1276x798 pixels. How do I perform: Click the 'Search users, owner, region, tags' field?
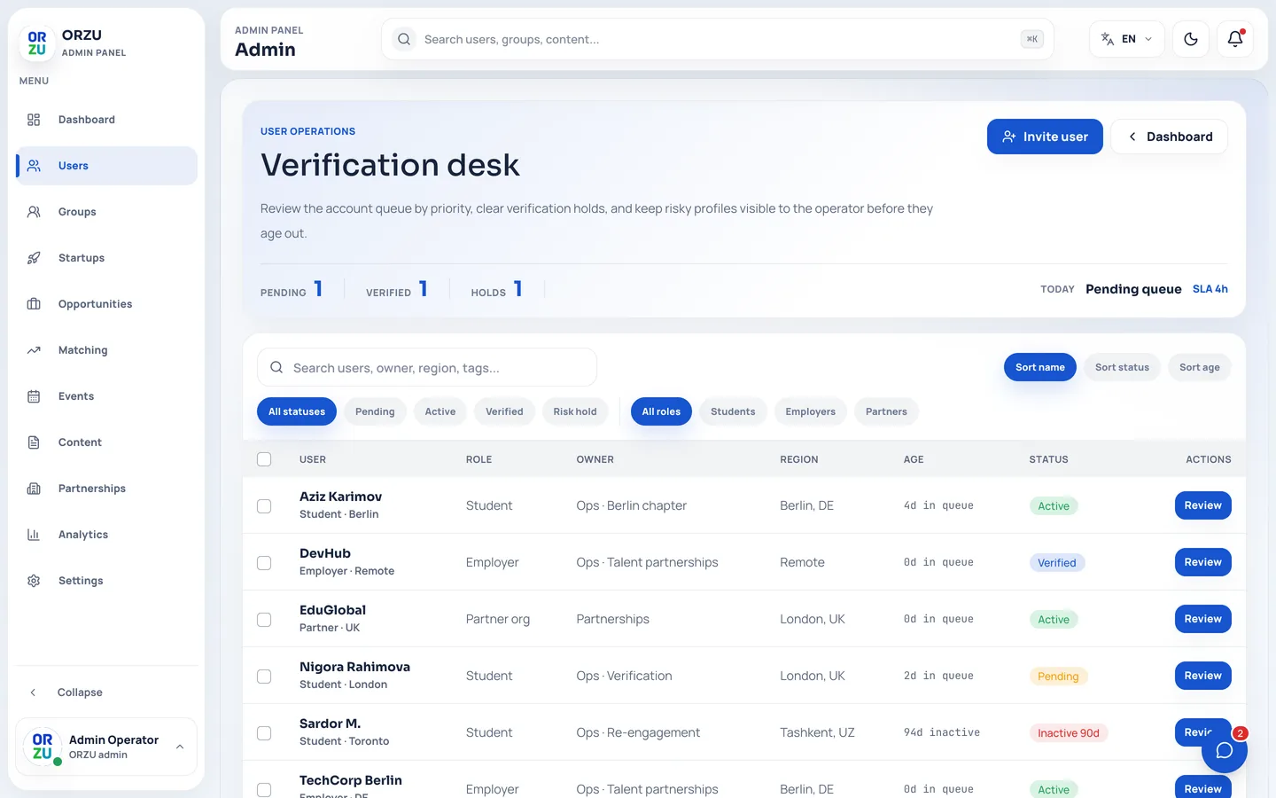427,367
